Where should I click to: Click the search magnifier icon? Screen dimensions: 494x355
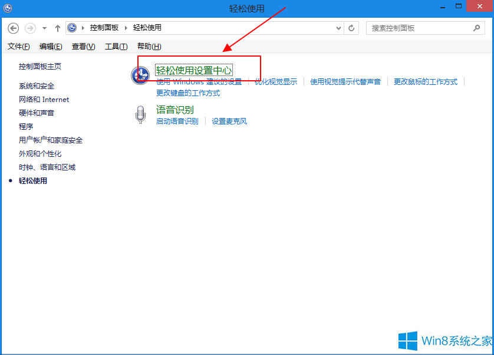pos(476,28)
